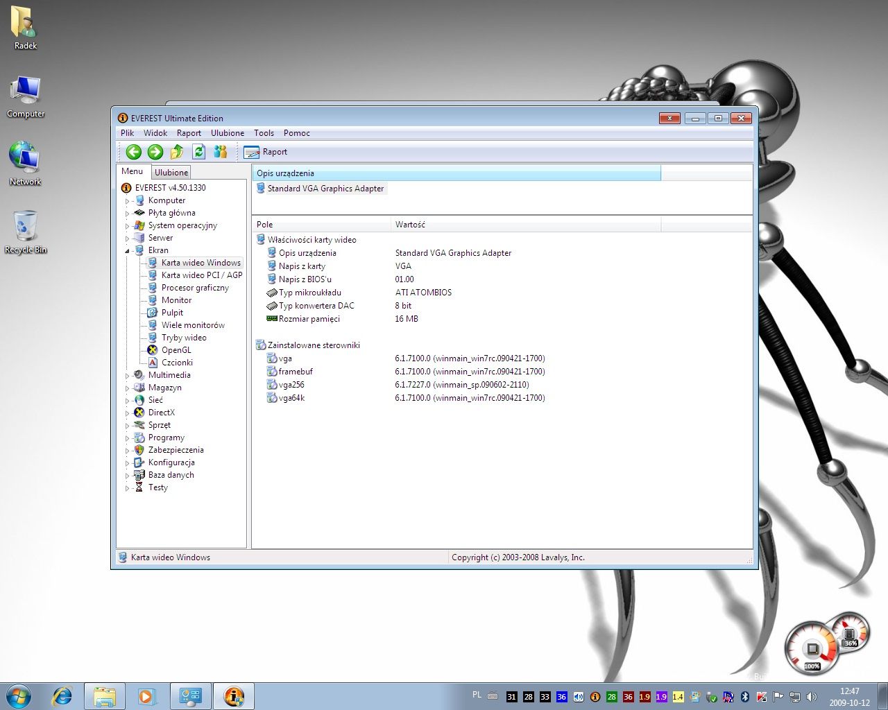Expand the Płyta główna tree node

click(x=127, y=214)
